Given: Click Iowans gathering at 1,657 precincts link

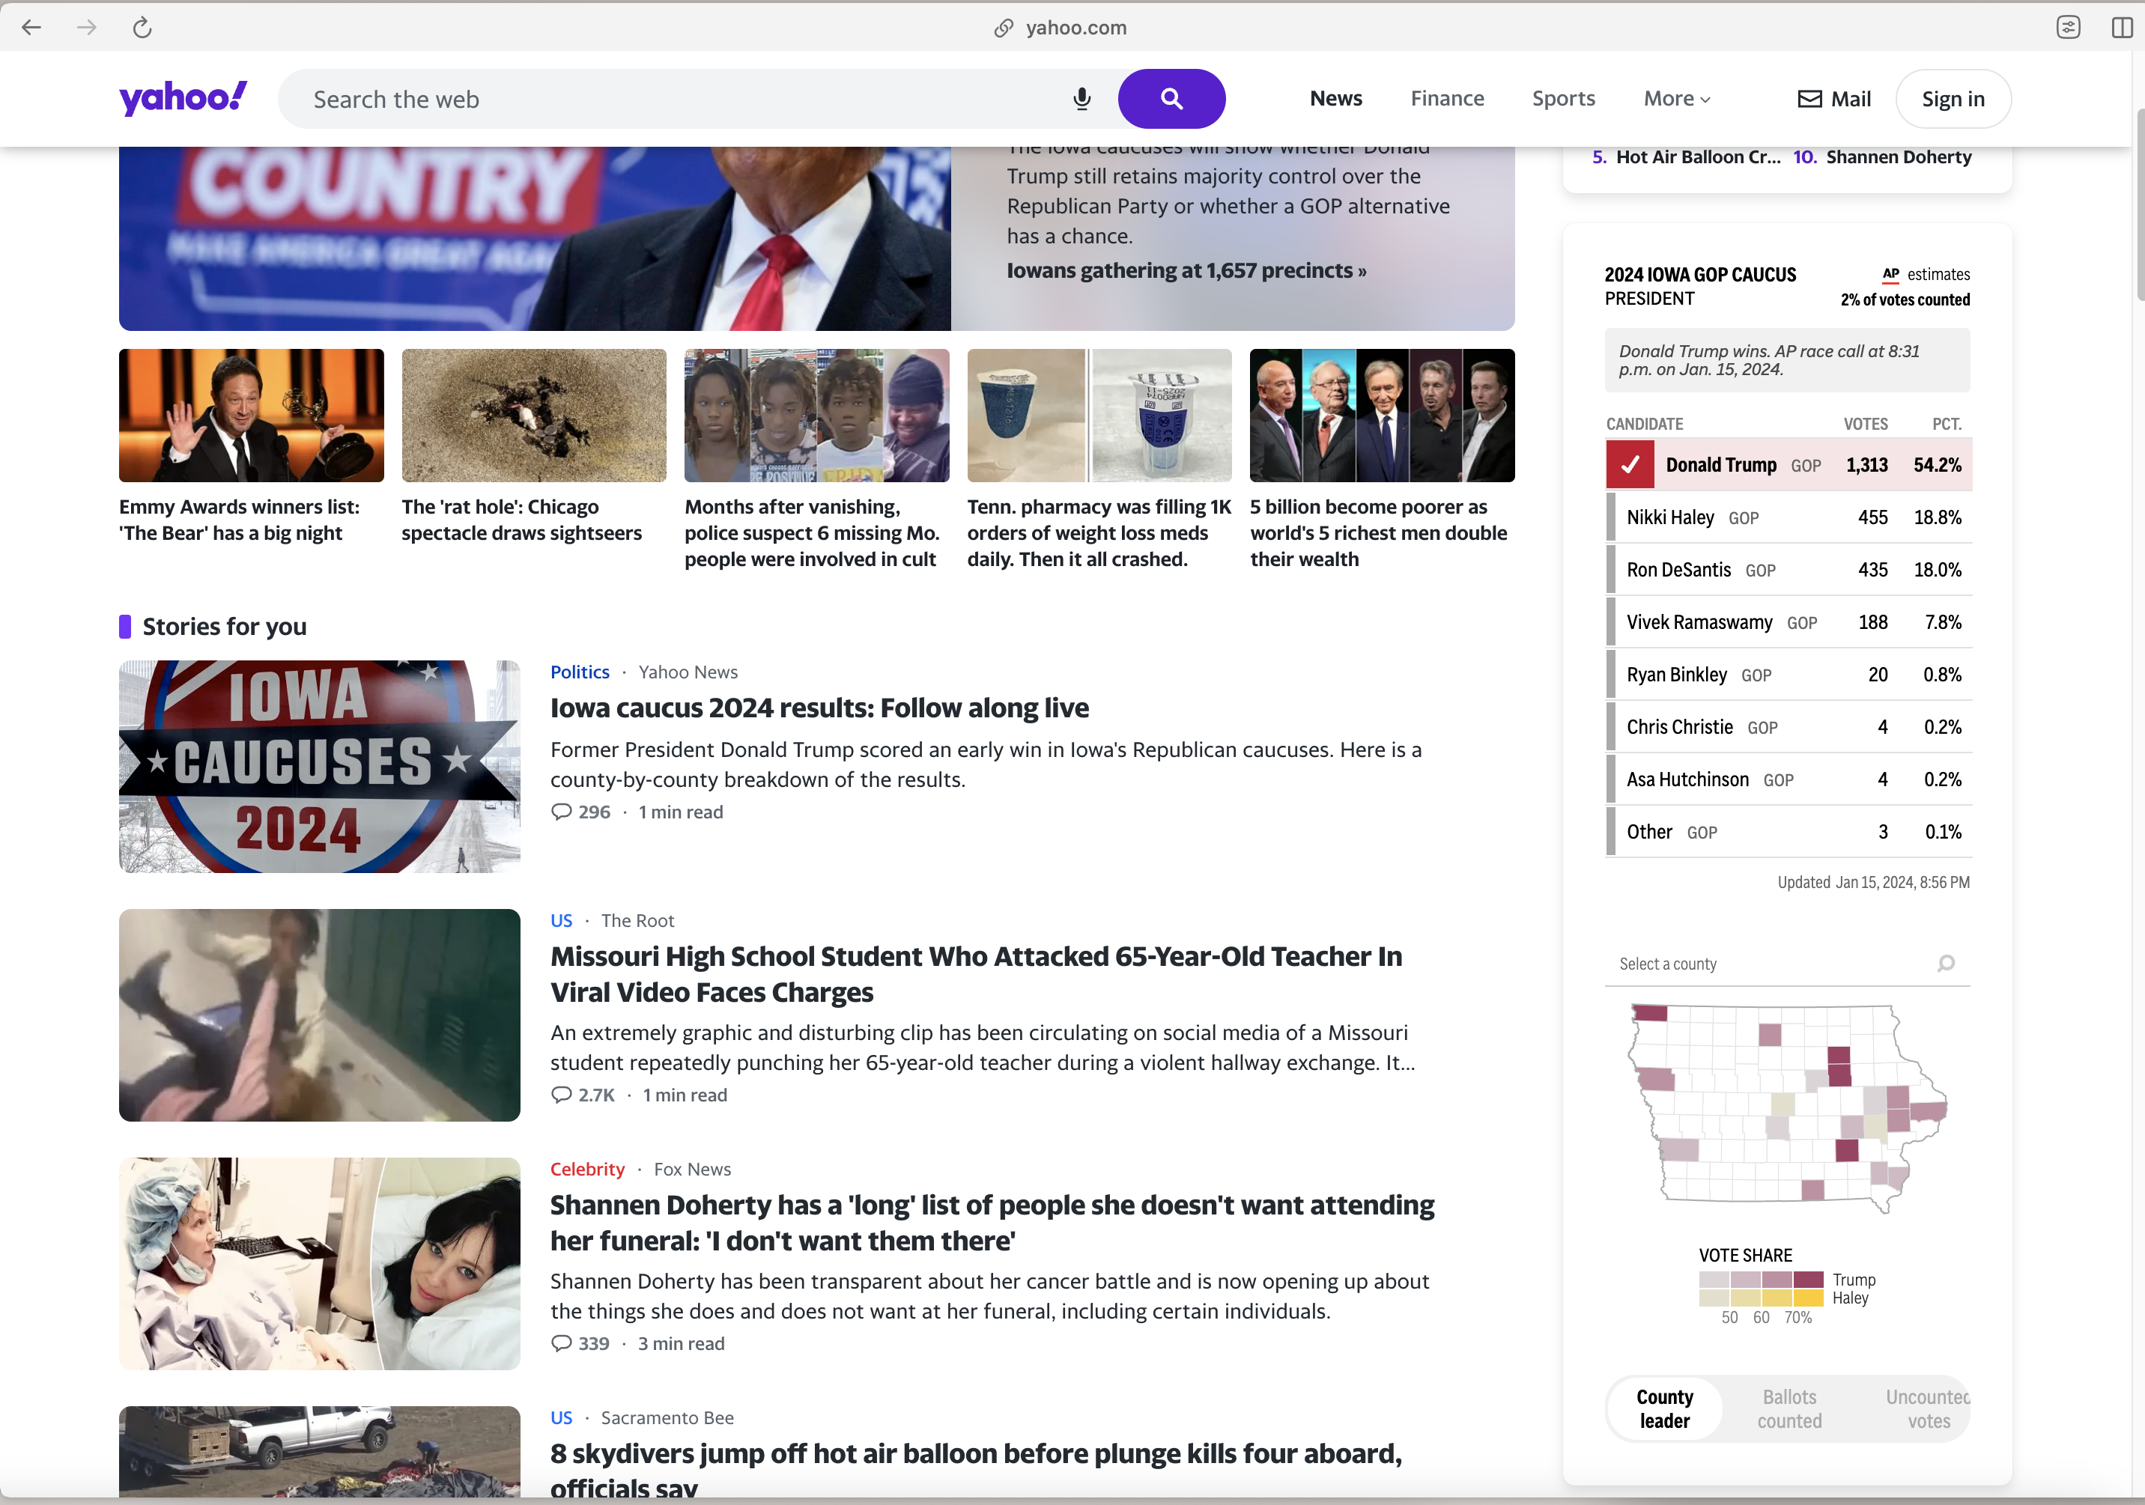Looking at the screenshot, I should pyautogui.click(x=1185, y=270).
